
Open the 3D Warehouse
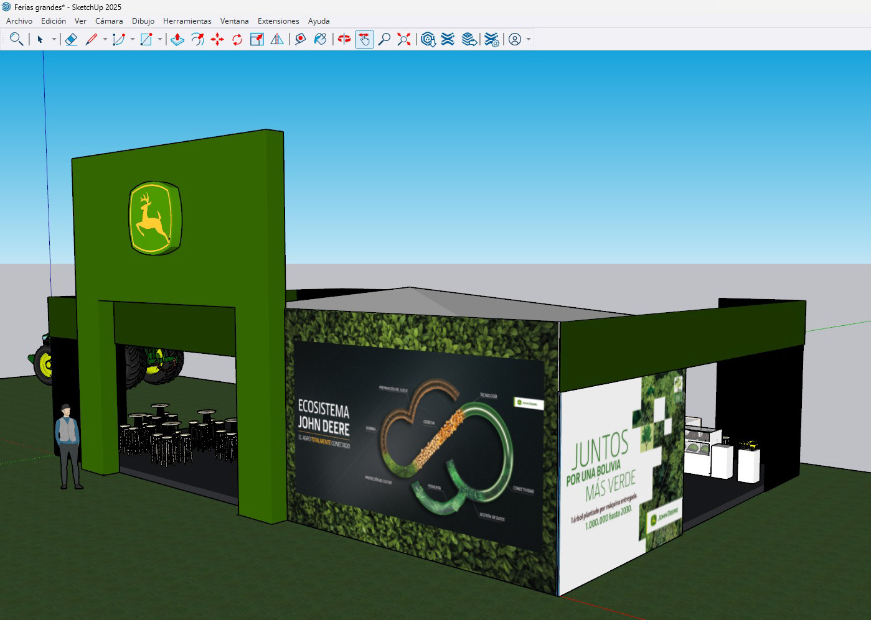click(x=428, y=39)
